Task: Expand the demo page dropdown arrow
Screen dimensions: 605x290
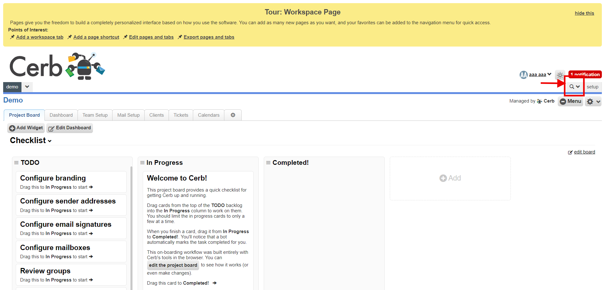Action: pyautogui.click(x=27, y=87)
